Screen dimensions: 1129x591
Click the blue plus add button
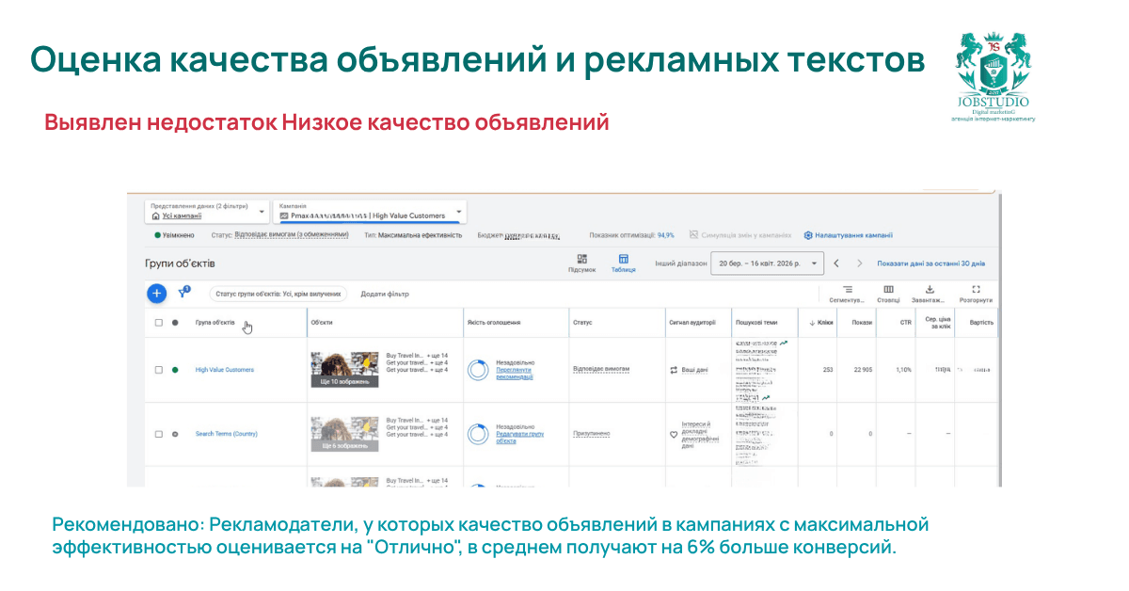(x=157, y=294)
